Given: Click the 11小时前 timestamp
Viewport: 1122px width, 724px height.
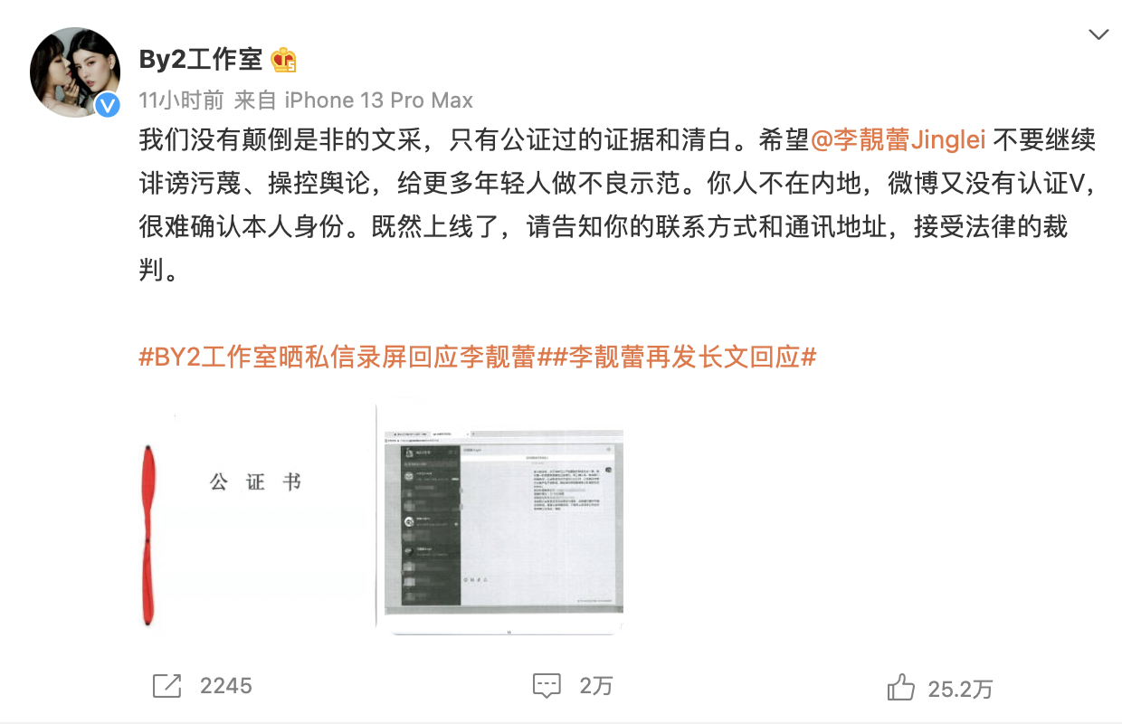Looking at the screenshot, I should 181,100.
